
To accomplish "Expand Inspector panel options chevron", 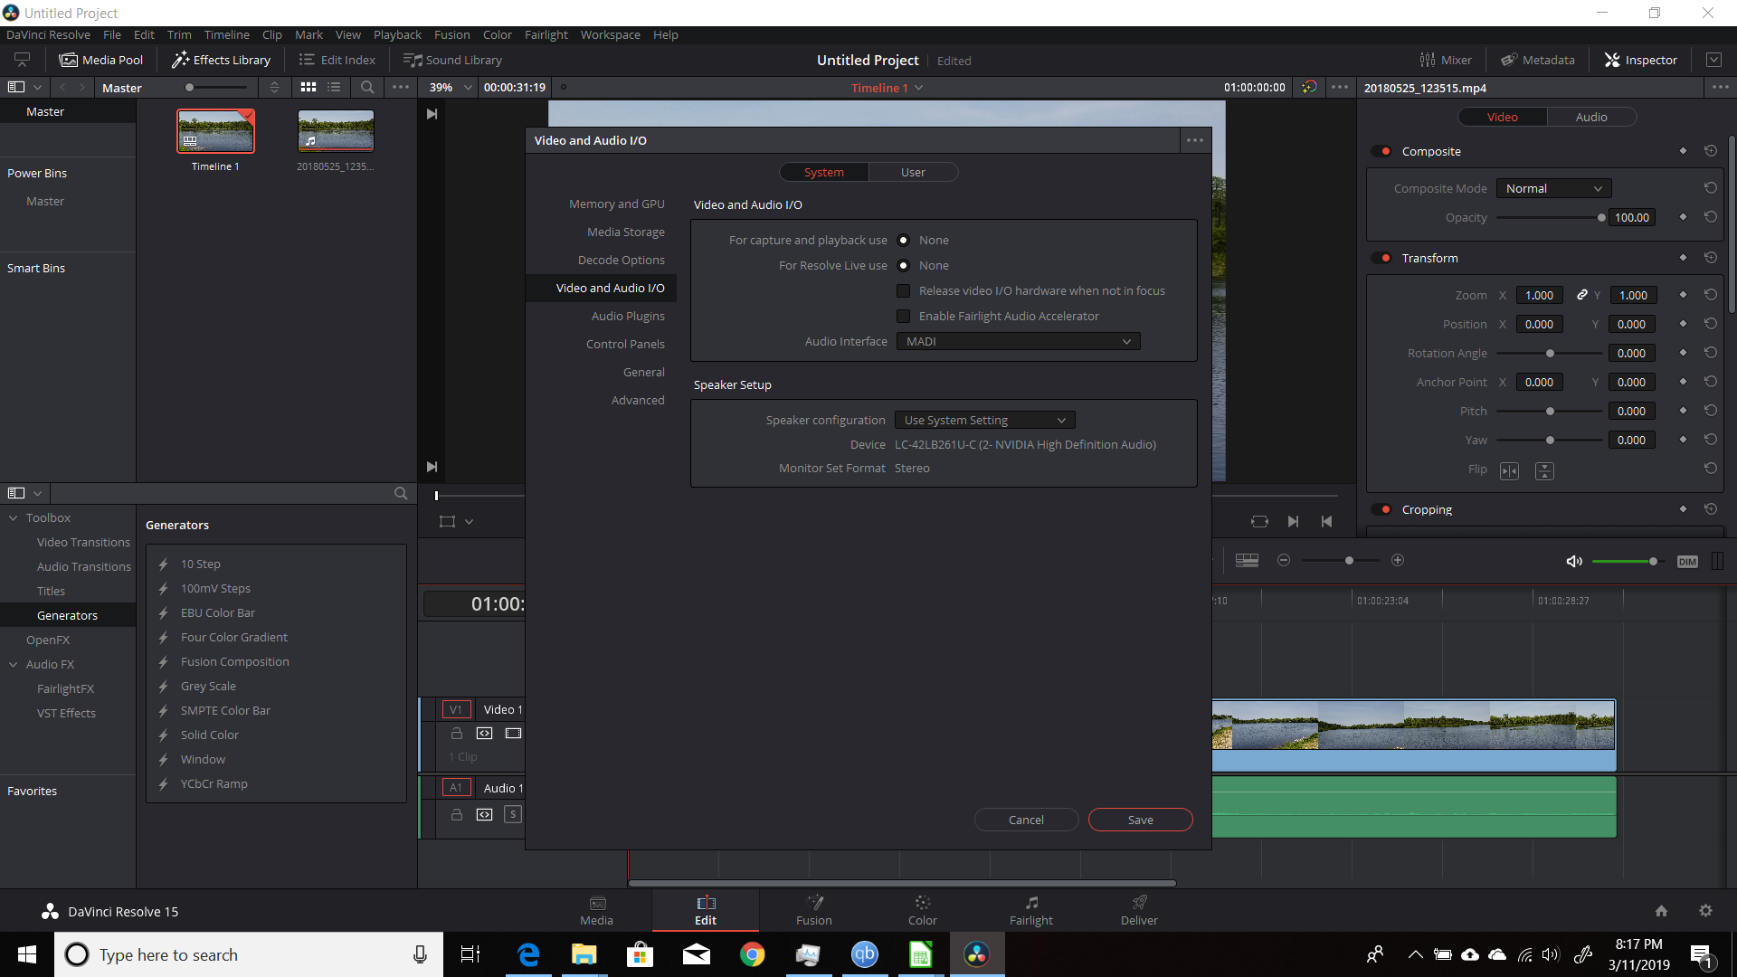I will point(1713,60).
